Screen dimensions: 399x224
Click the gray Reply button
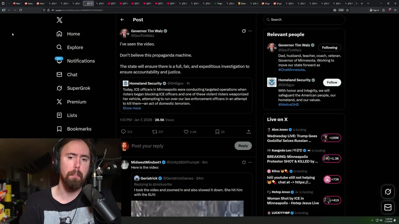[x=243, y=146]
